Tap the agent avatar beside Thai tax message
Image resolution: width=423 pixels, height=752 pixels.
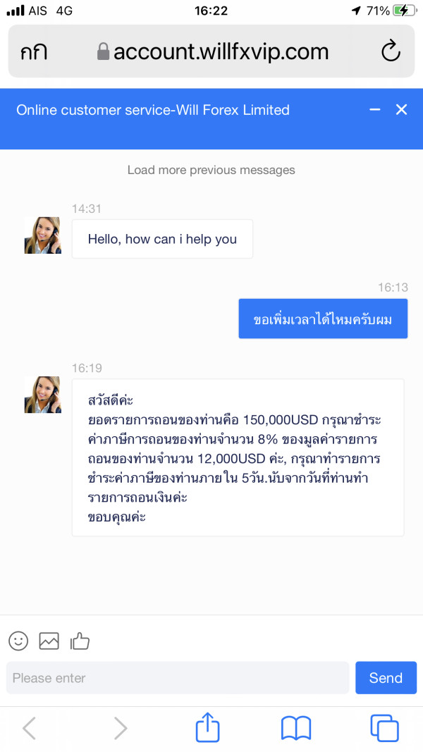point(42,395)
